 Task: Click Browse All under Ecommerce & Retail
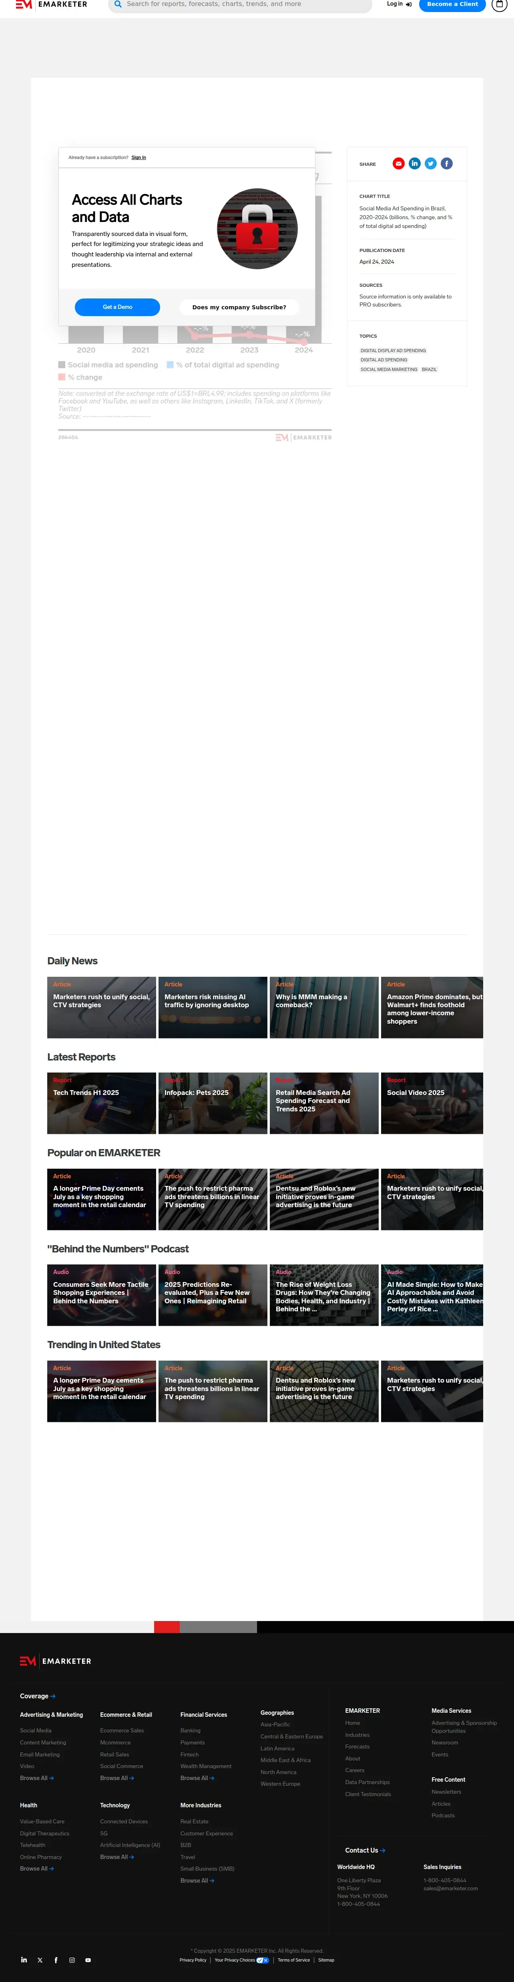117,1778
